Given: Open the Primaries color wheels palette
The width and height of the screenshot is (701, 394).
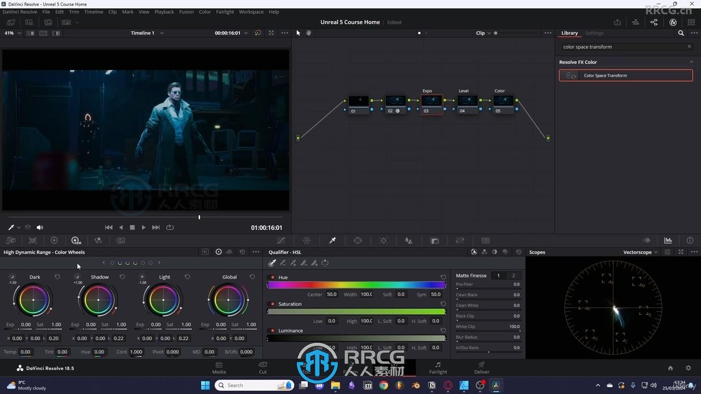Looking at the screenshot, I should 54,240.
